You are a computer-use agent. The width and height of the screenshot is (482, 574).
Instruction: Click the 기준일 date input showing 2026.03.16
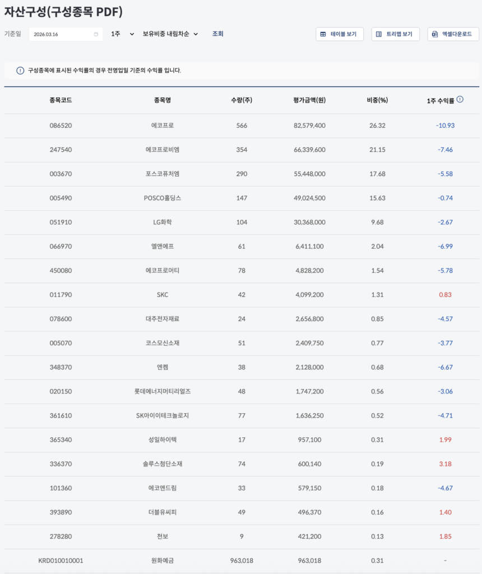click(x=62, y=34)
